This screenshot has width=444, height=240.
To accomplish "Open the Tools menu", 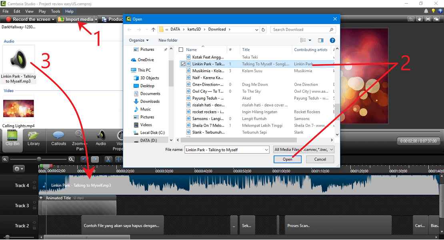I will click(56, 11).
